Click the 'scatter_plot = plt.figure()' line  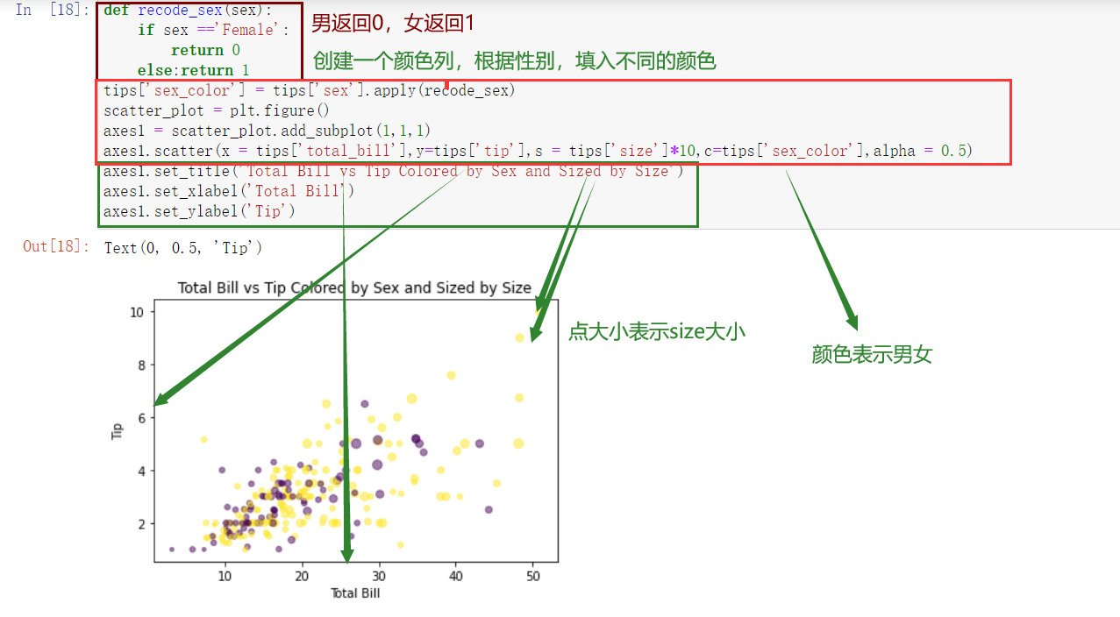click(x=216, y=110)
